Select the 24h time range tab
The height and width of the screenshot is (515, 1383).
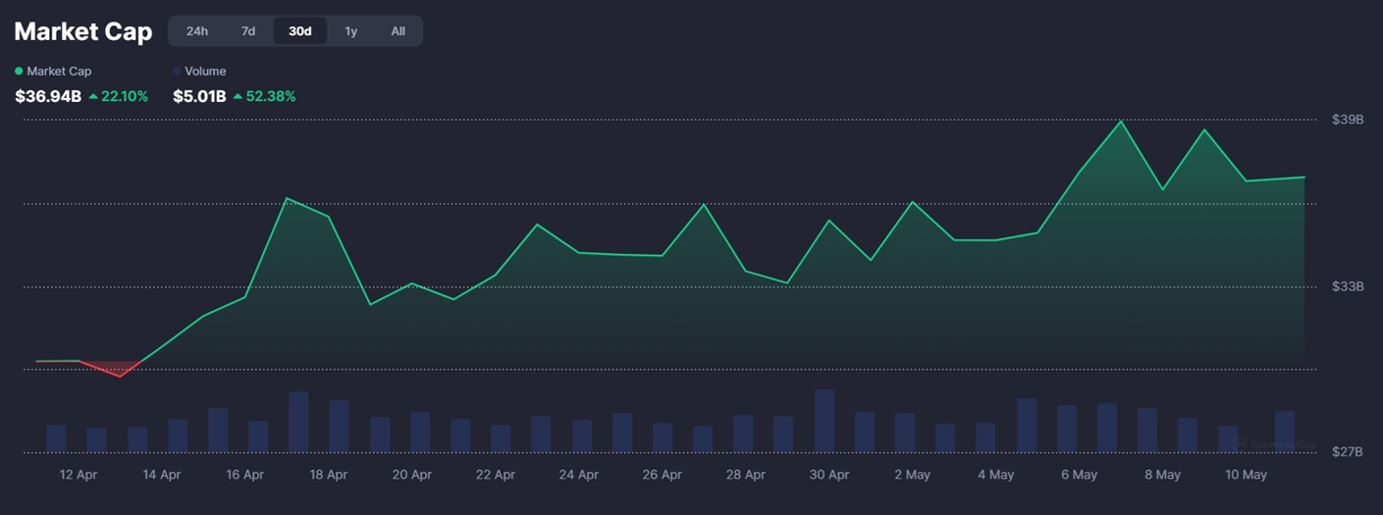tap(197, 31)
